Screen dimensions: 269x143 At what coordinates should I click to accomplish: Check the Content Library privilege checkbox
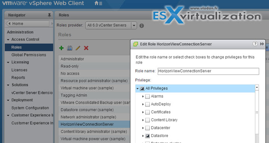pos(148,120)
